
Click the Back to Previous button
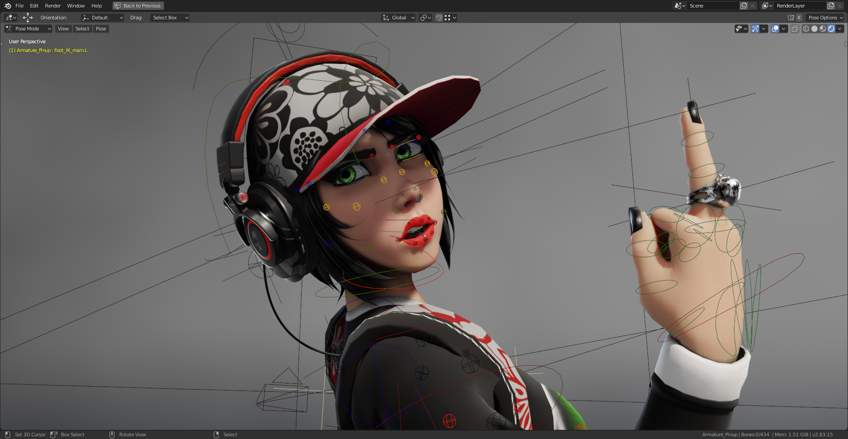[x=138, y=6]
